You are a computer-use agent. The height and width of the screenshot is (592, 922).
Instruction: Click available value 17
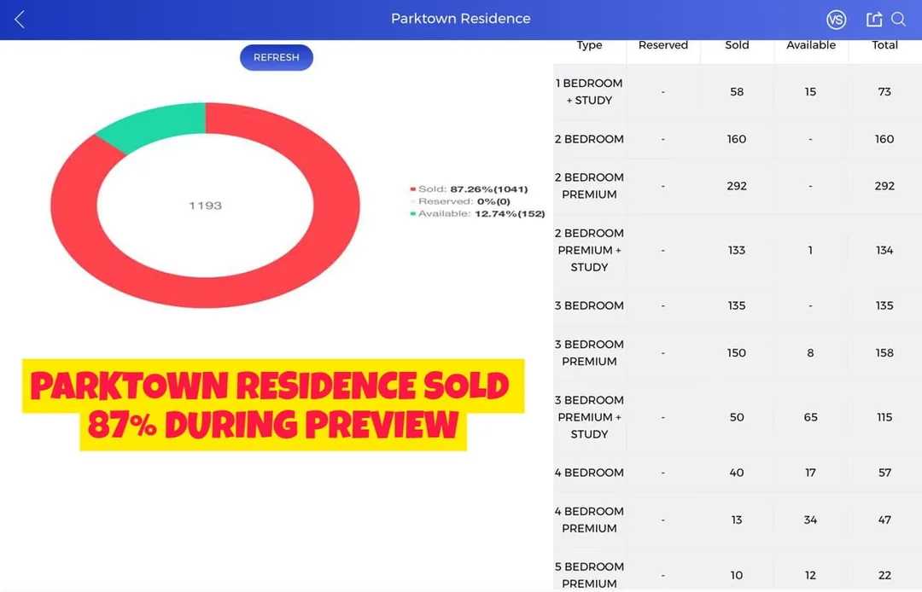pos(810,473)
